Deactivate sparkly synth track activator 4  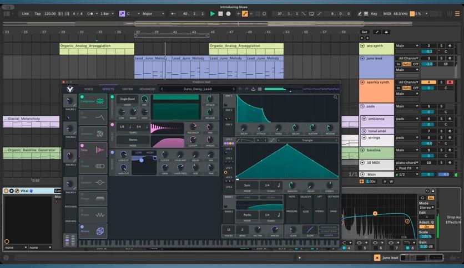(428, 82)
